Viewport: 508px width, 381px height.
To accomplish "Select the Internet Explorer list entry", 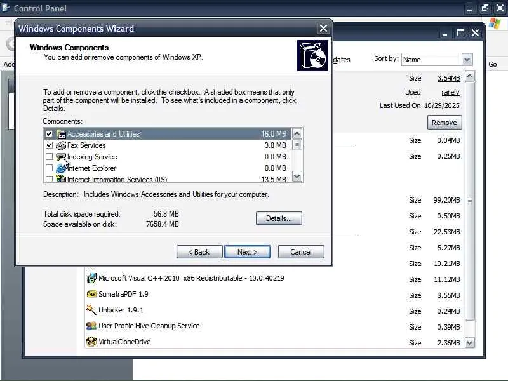I will [x=168, y=168].
